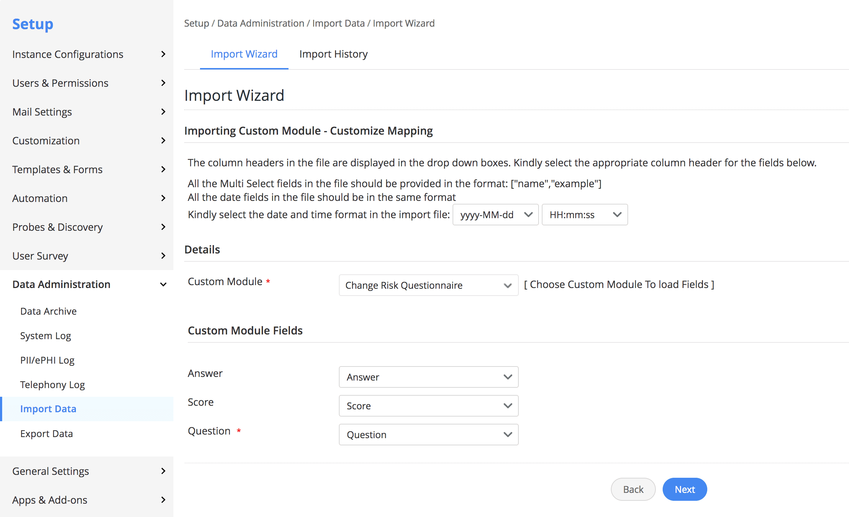The image size is (849, 517).
Task: Expand Instance Configurations chevron arrow
Action: click(x=163, y=54)
